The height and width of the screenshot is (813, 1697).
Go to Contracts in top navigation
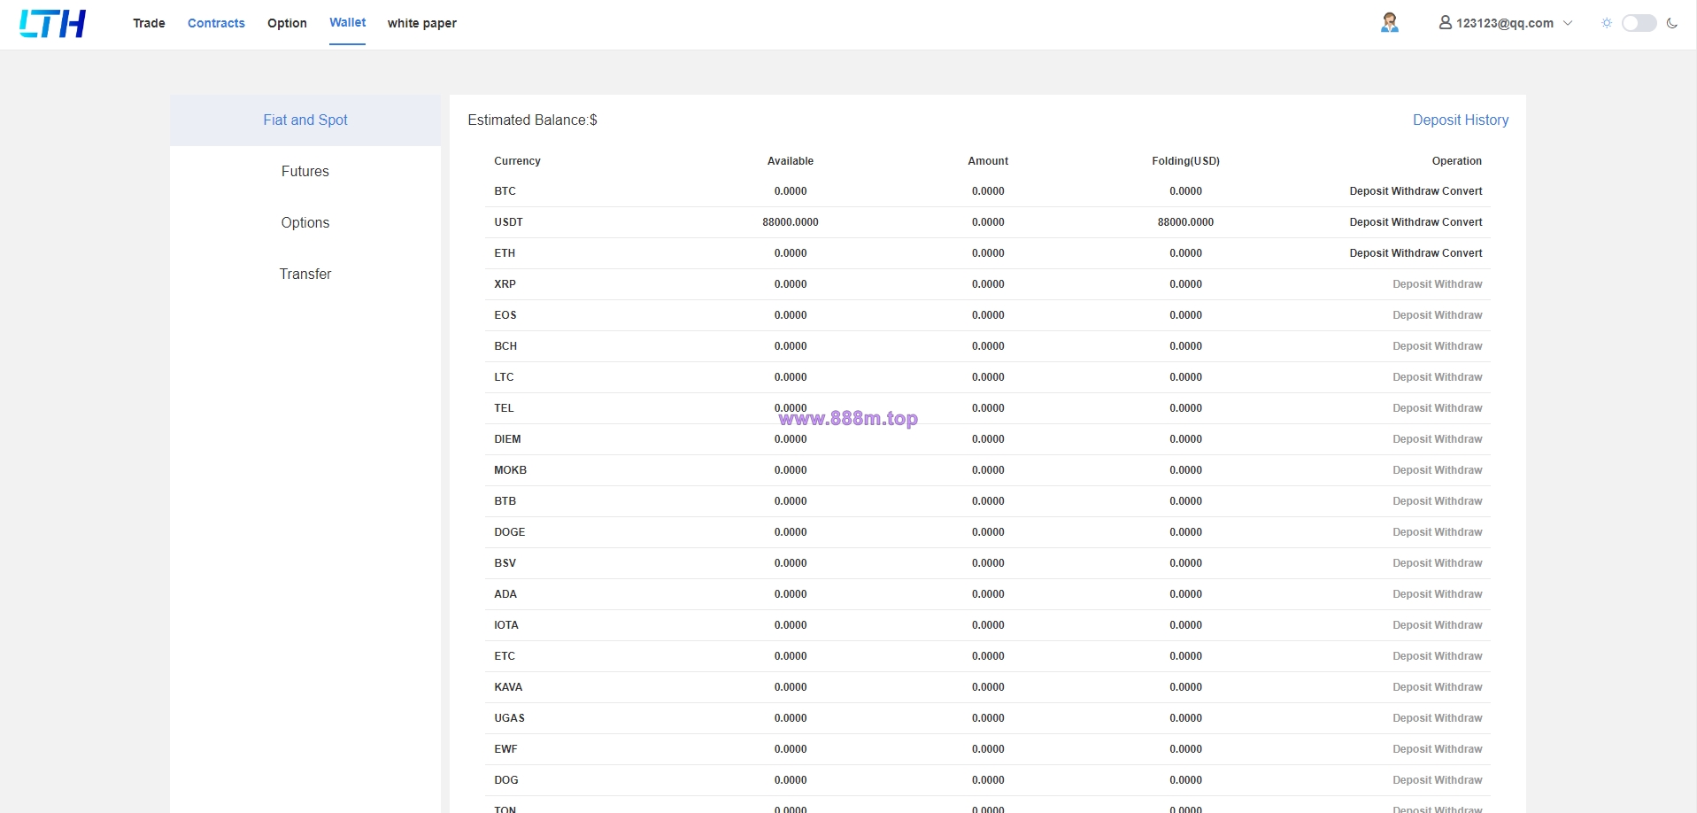pyautogui.click(x=216, y=23)
